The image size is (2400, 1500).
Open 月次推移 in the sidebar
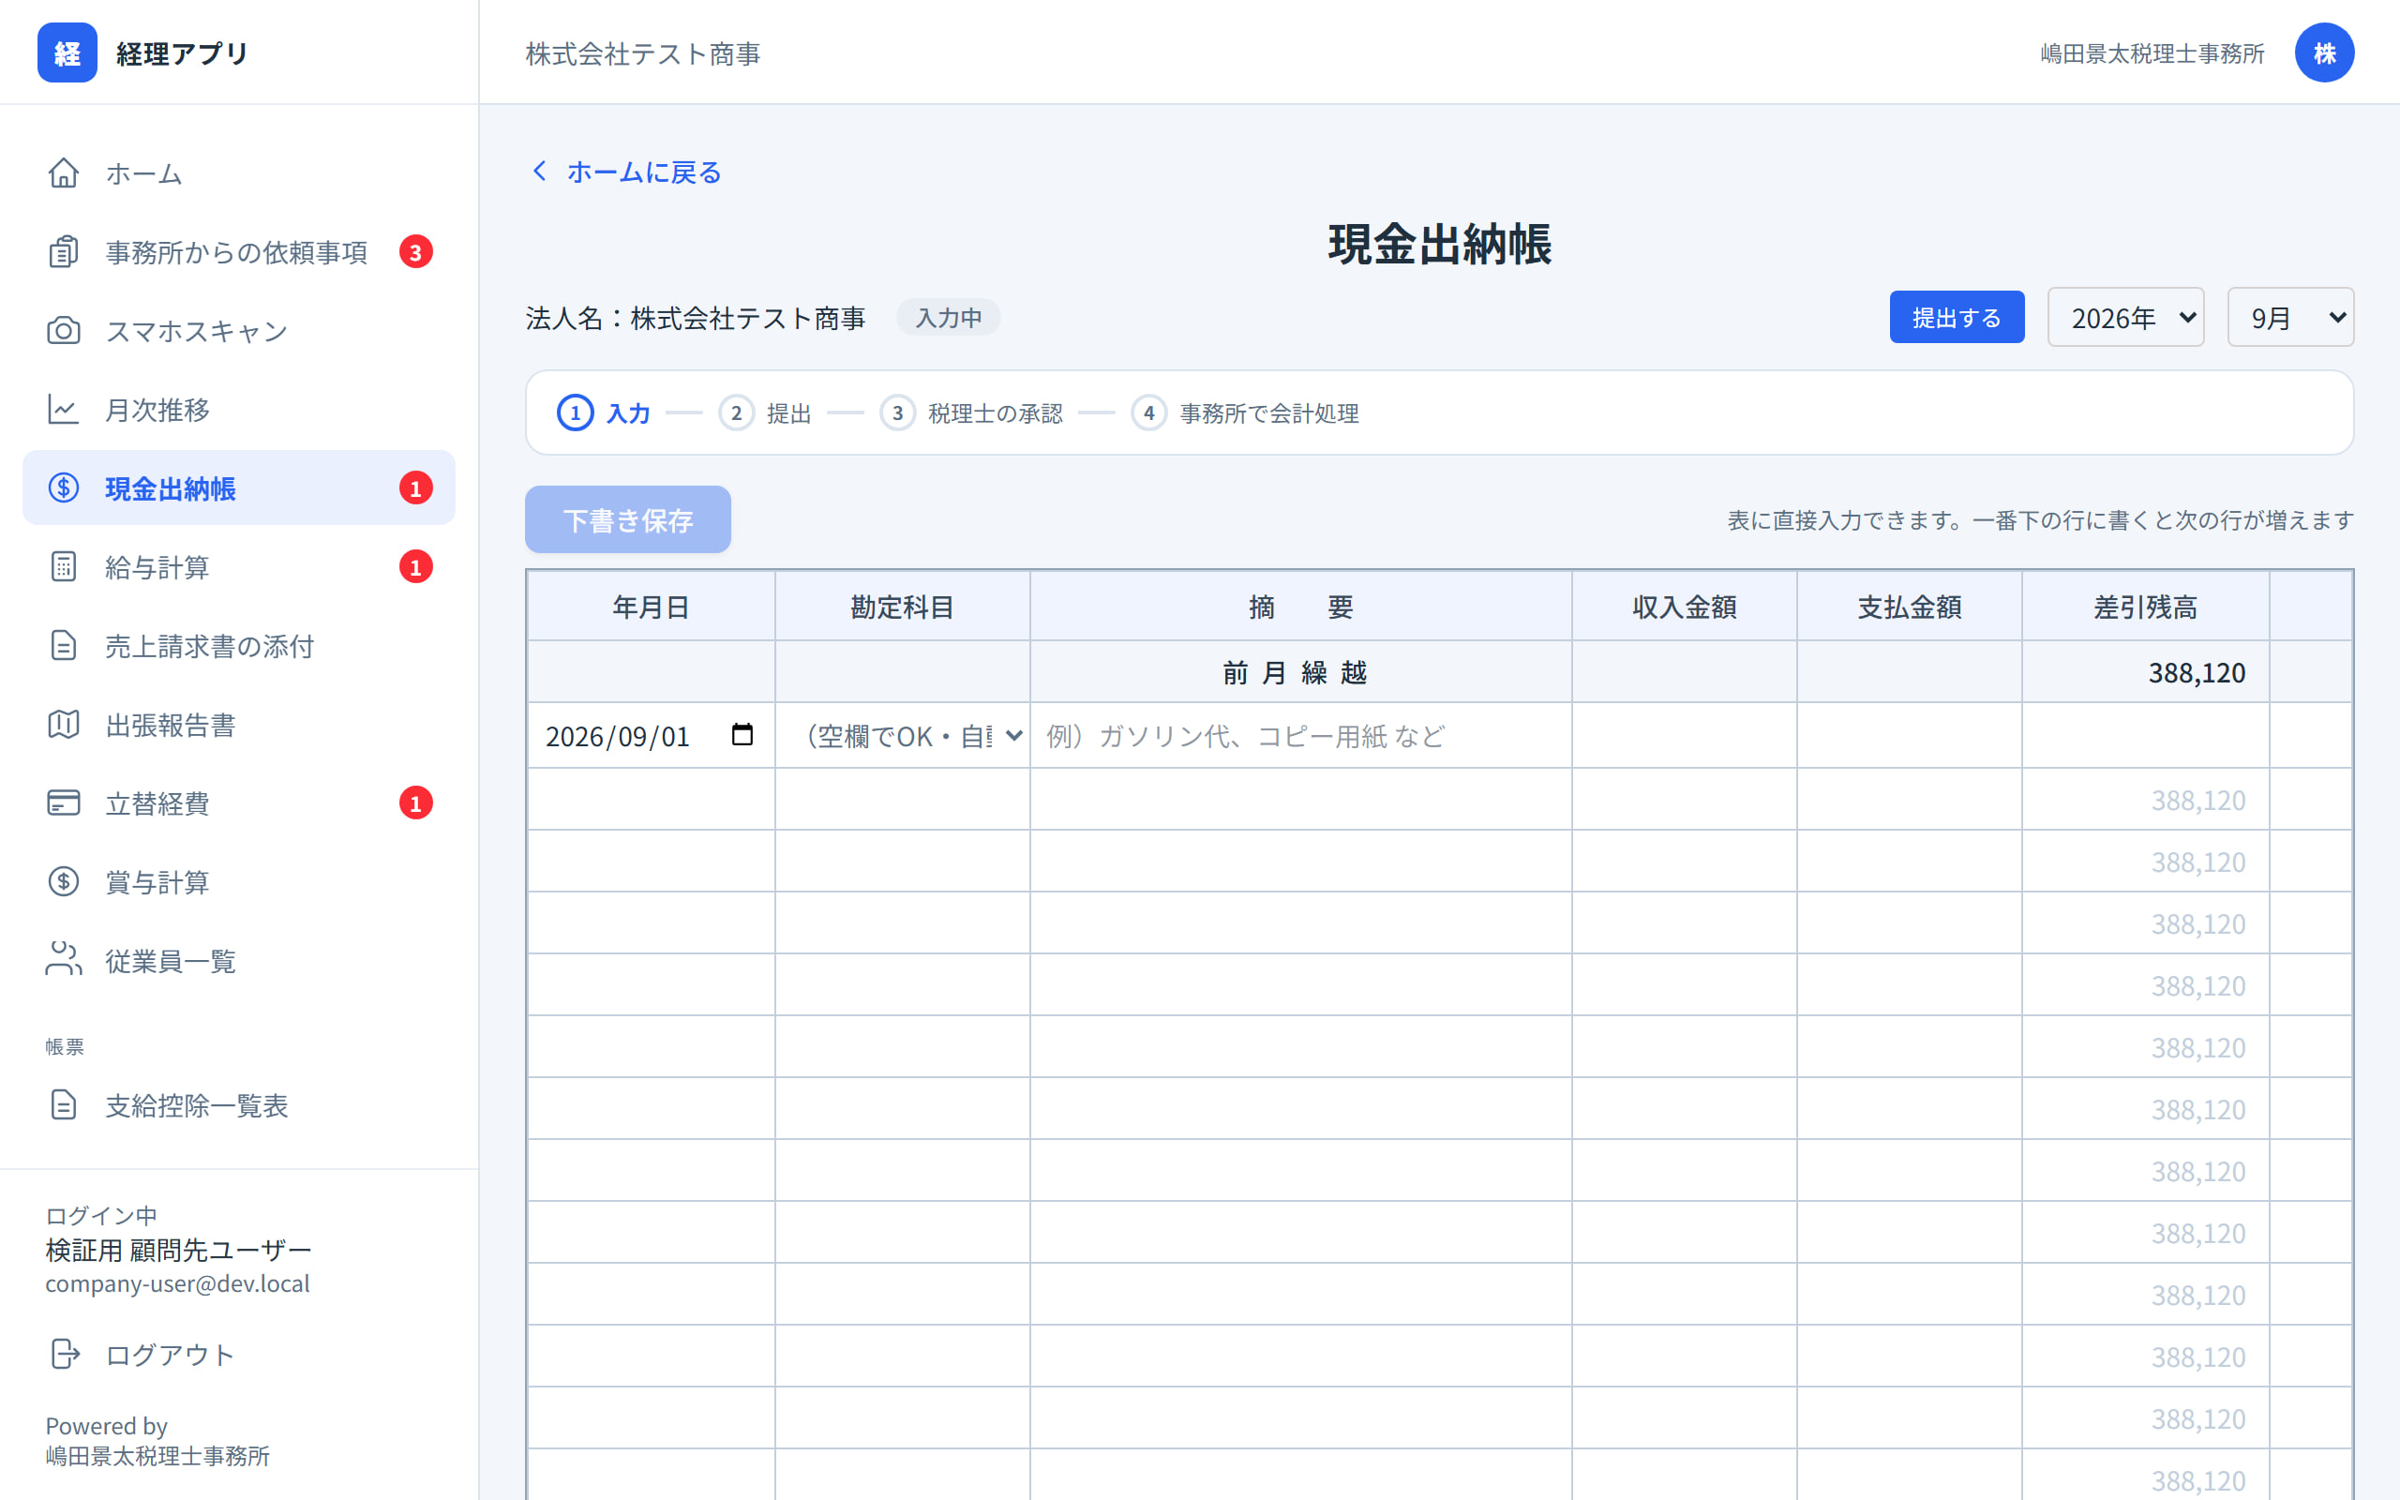pos(239,410)
